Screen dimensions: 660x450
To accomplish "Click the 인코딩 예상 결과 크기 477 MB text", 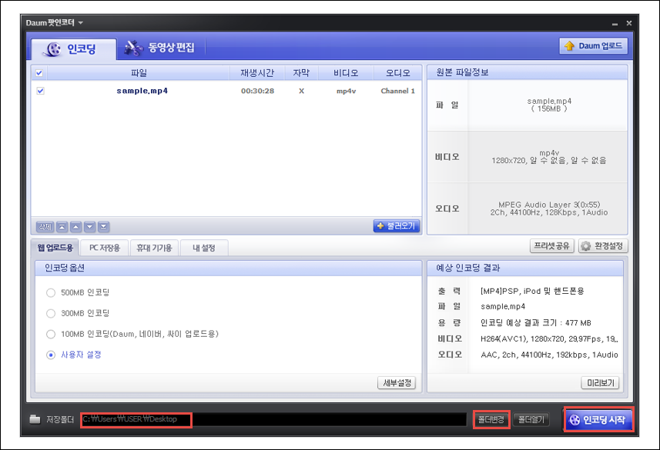I will tap(536, 323).
